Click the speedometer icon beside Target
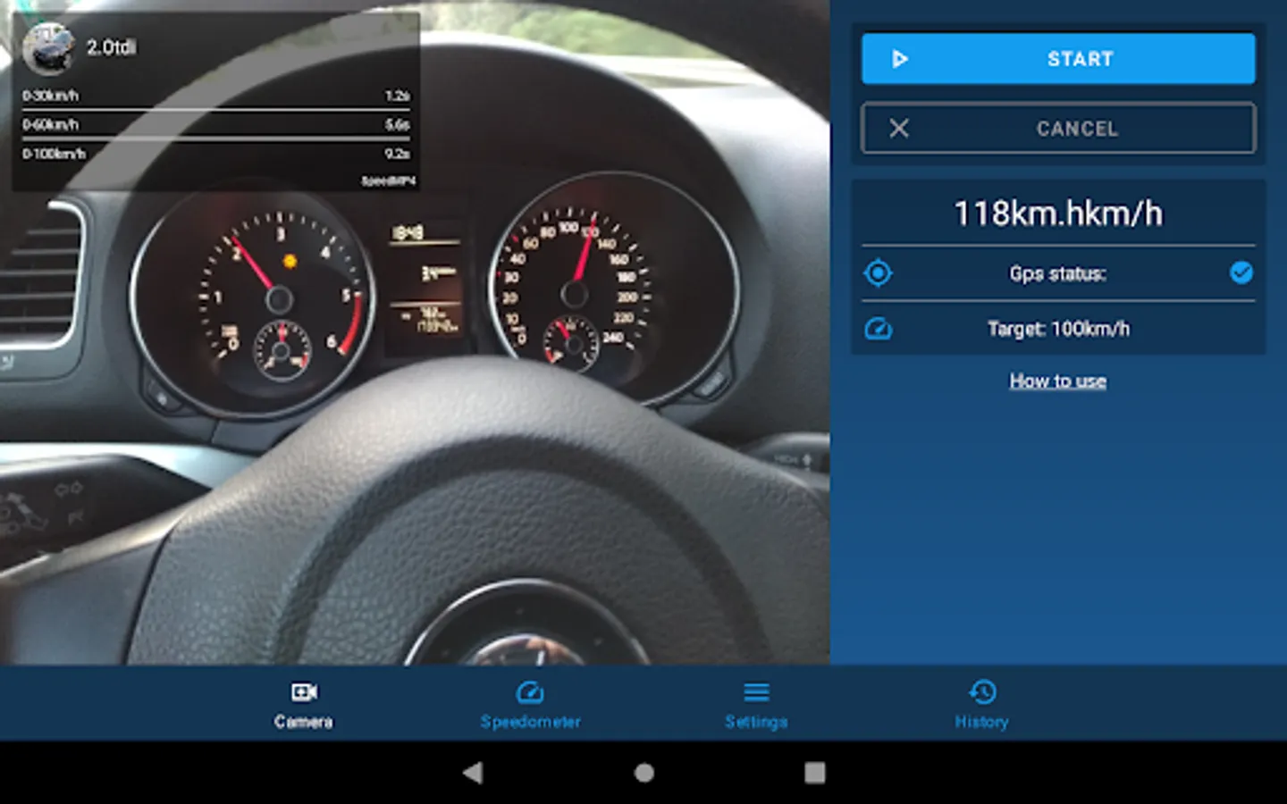The image size is (1287, 804). tap(878, 329)
